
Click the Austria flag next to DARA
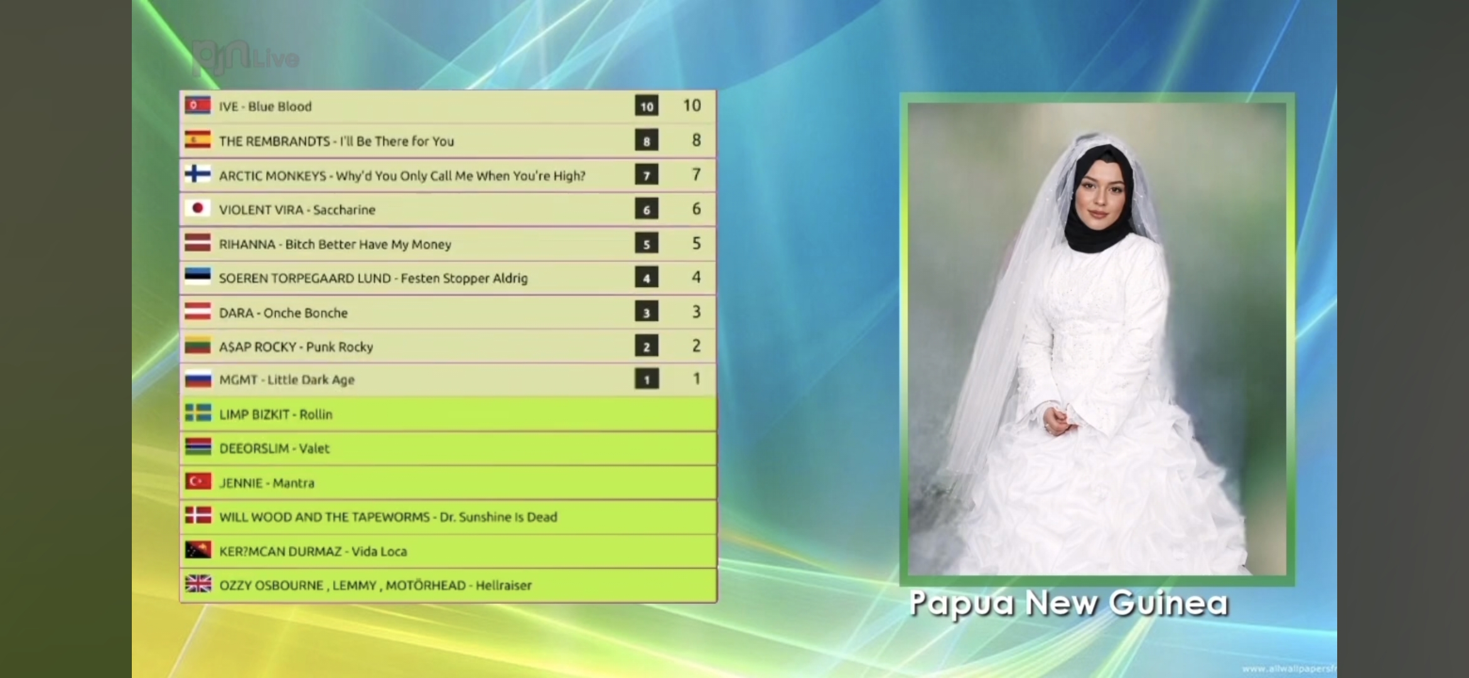pyautogui.click(x=198, y=311)
